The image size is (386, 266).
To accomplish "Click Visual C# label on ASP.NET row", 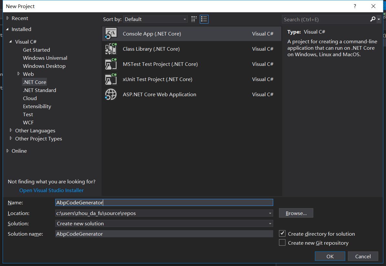I will pos(263,94).
